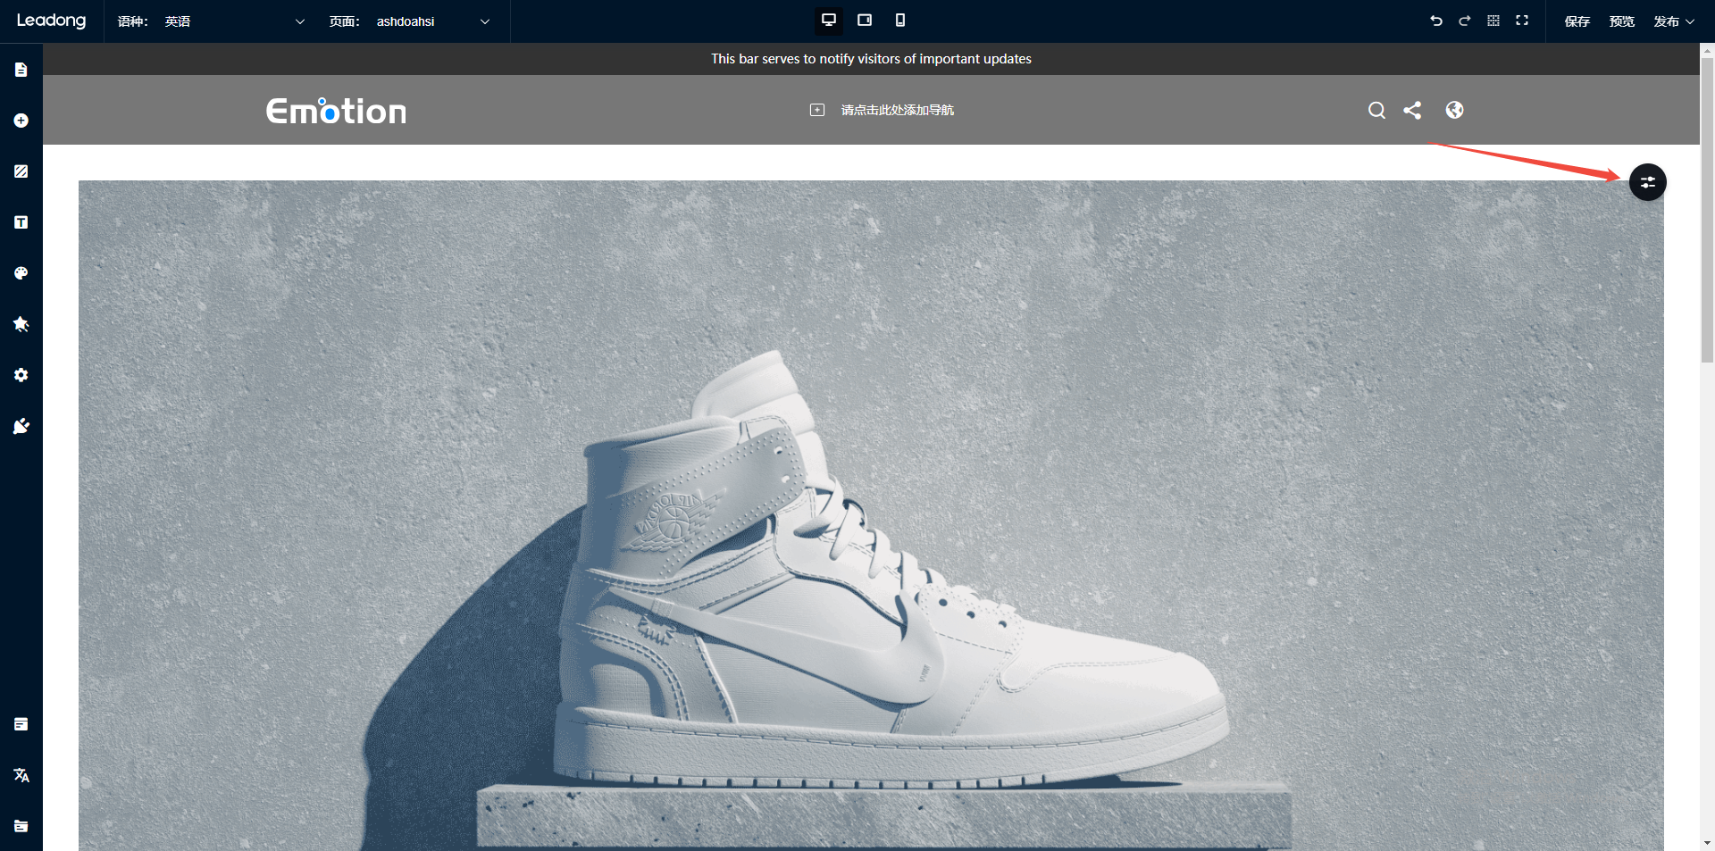Viewport: 1715px width, 851px height.
Task: Open the round black settings sliders button
Action: click(1647, 182)
